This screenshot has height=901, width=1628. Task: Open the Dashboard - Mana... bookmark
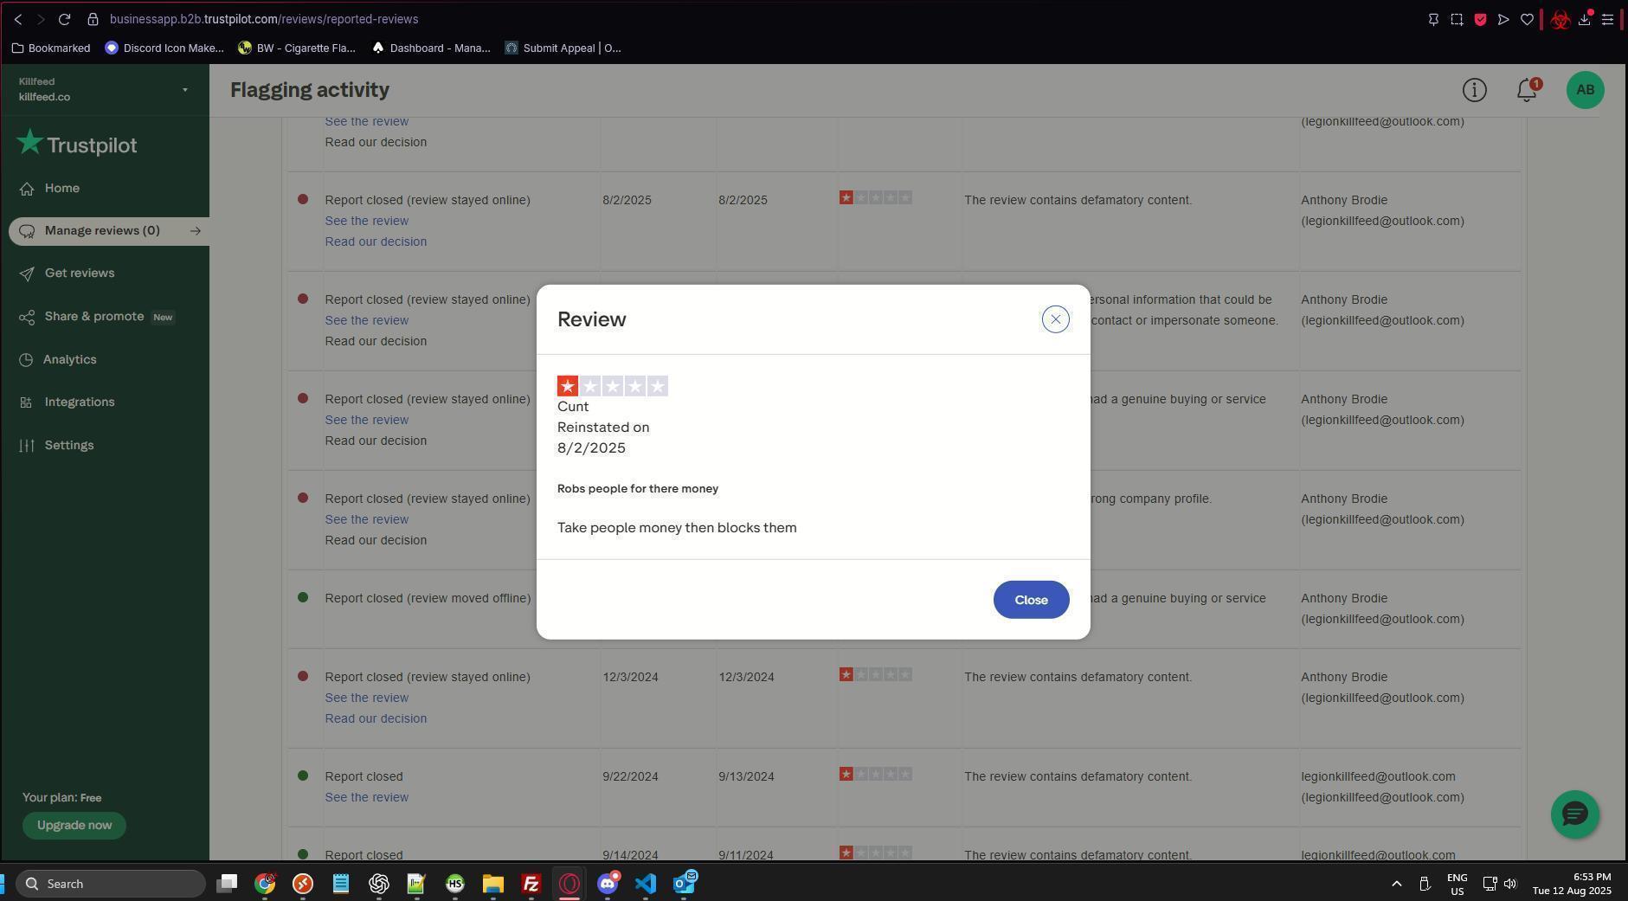pyautogui.click(x=431, y=48)
